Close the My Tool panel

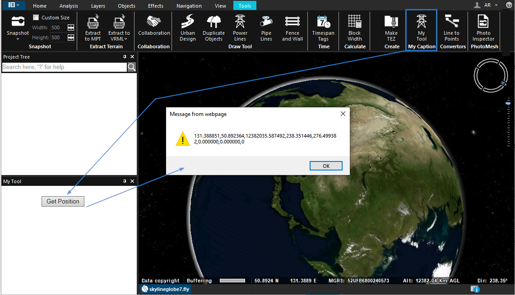pyautogui.click(x=132, y=181)
